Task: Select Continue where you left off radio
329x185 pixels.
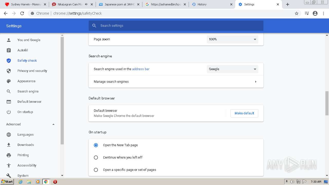Action: coord(96,158)
